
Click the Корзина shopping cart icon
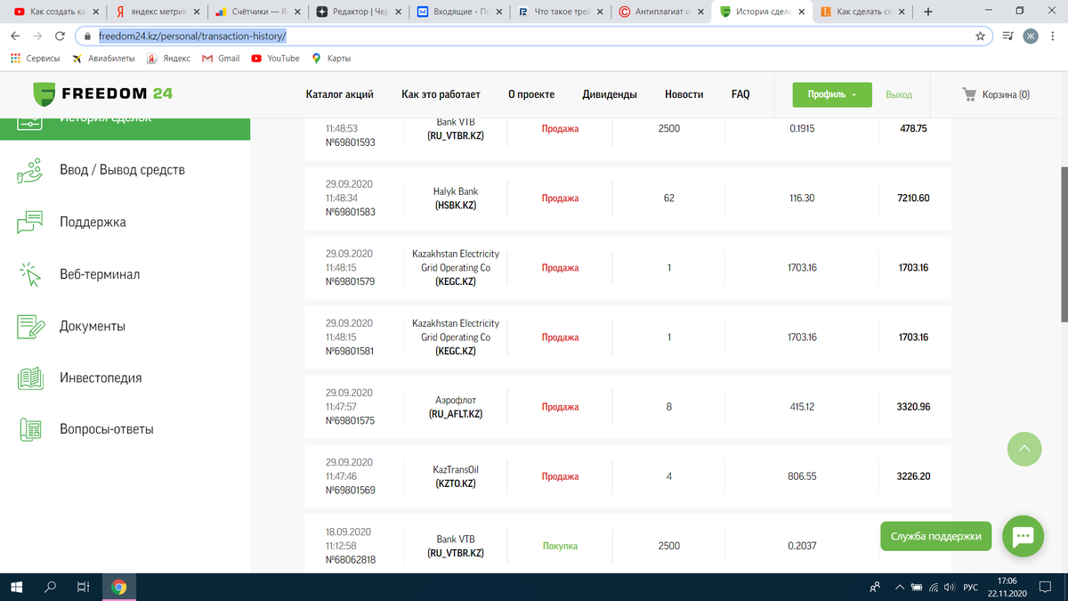point(969,93)
